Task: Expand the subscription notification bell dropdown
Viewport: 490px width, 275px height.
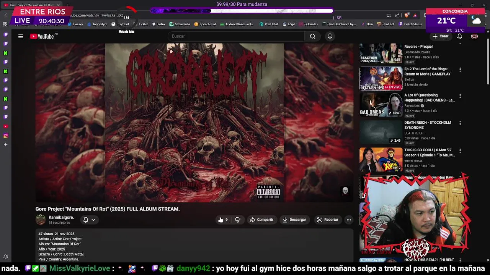Action: pos(89,220)
